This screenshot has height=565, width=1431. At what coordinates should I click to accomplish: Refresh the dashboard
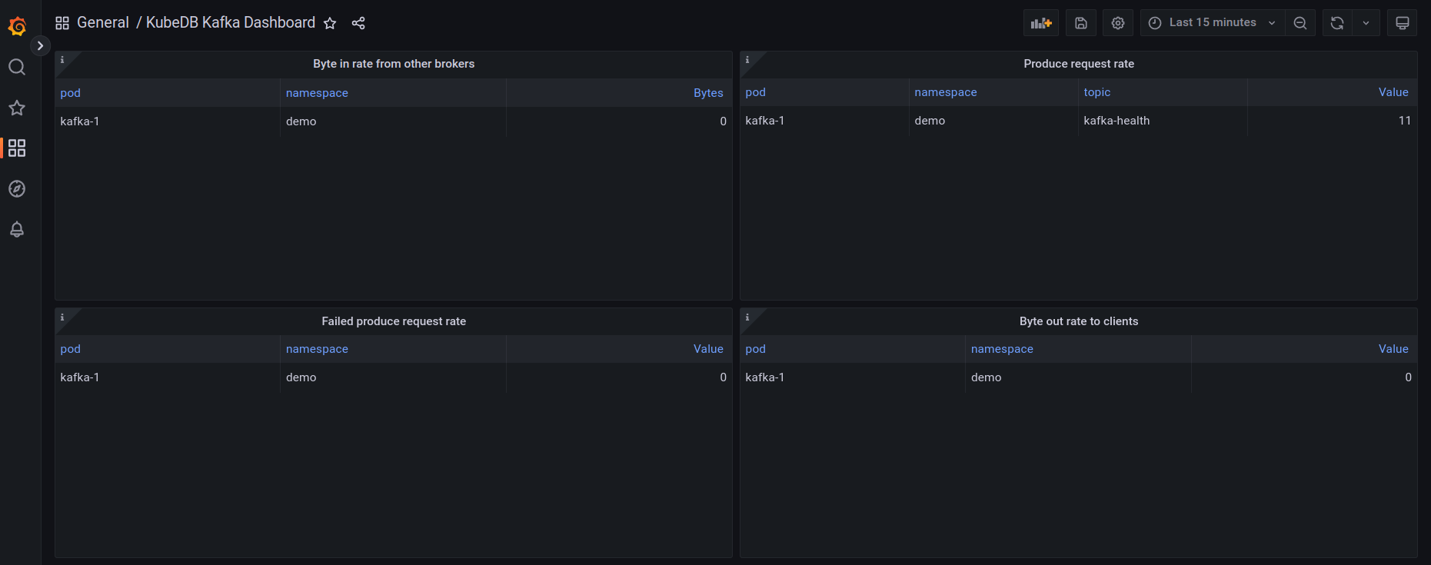coord(1337,23)
